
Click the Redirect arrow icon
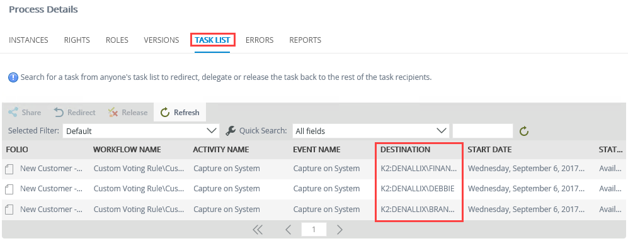pos(59,113)
